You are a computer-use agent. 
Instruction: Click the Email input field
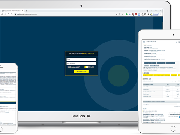coord(81,59)
